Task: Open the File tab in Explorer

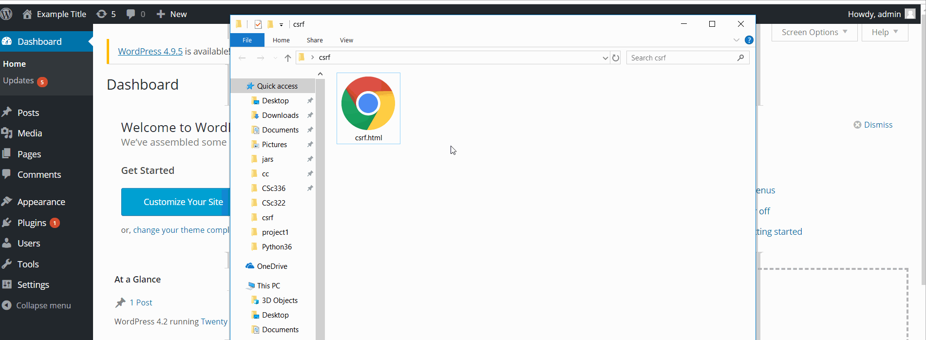Action: pyautogui.click(x=247, y=40)
